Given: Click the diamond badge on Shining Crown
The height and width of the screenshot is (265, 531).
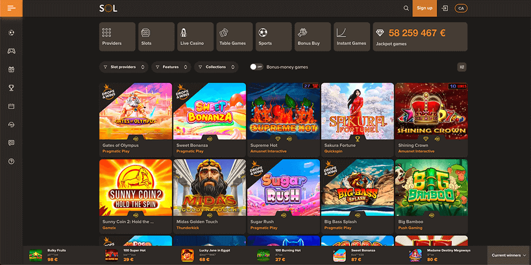Looking at the screenshot, I should [x=426, y=138].
